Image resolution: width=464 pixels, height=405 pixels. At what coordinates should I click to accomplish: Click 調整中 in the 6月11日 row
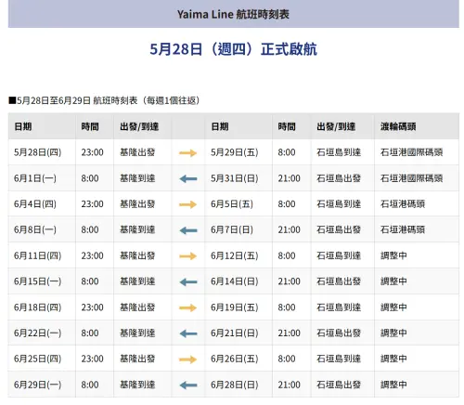click(x=393, y=255)
